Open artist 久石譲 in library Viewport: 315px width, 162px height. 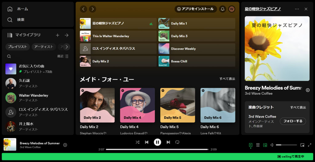coord(37,83)
